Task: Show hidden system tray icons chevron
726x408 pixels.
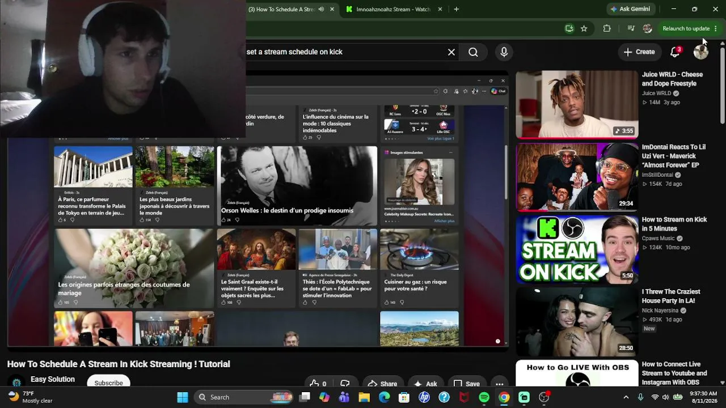Action: pos(626,397)
